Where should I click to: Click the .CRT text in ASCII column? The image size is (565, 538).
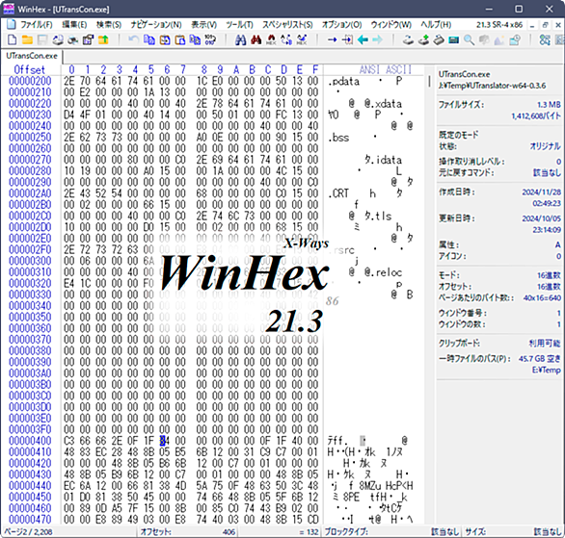point(338,193)
